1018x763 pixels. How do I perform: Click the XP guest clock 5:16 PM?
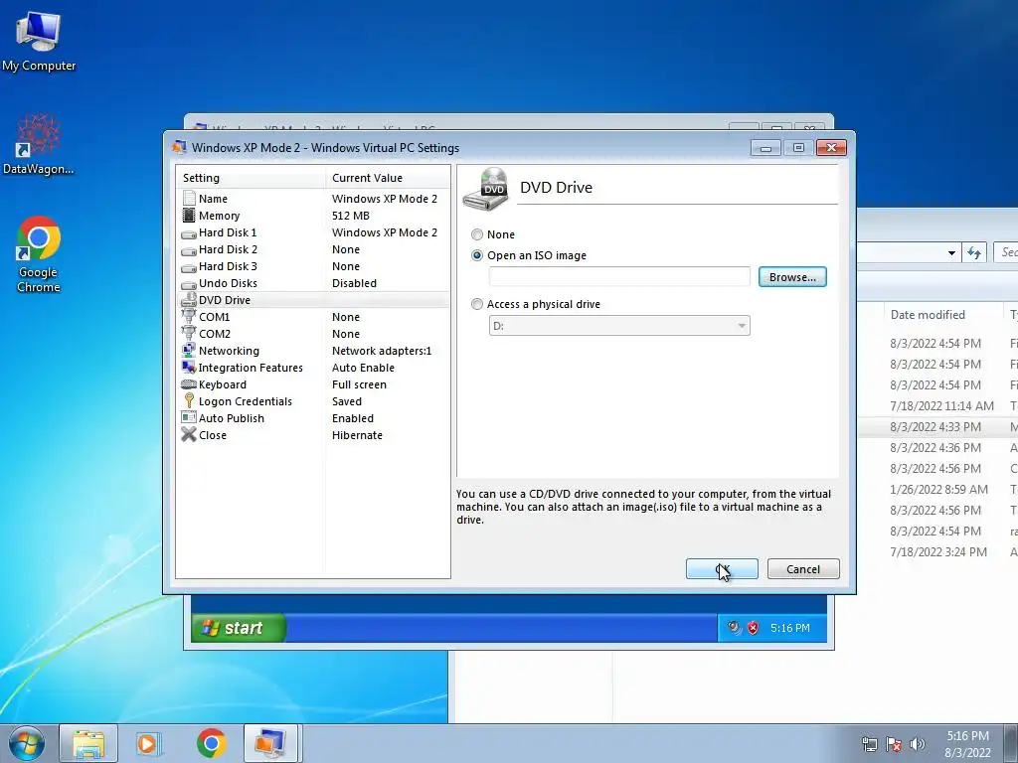coord(790,628)
